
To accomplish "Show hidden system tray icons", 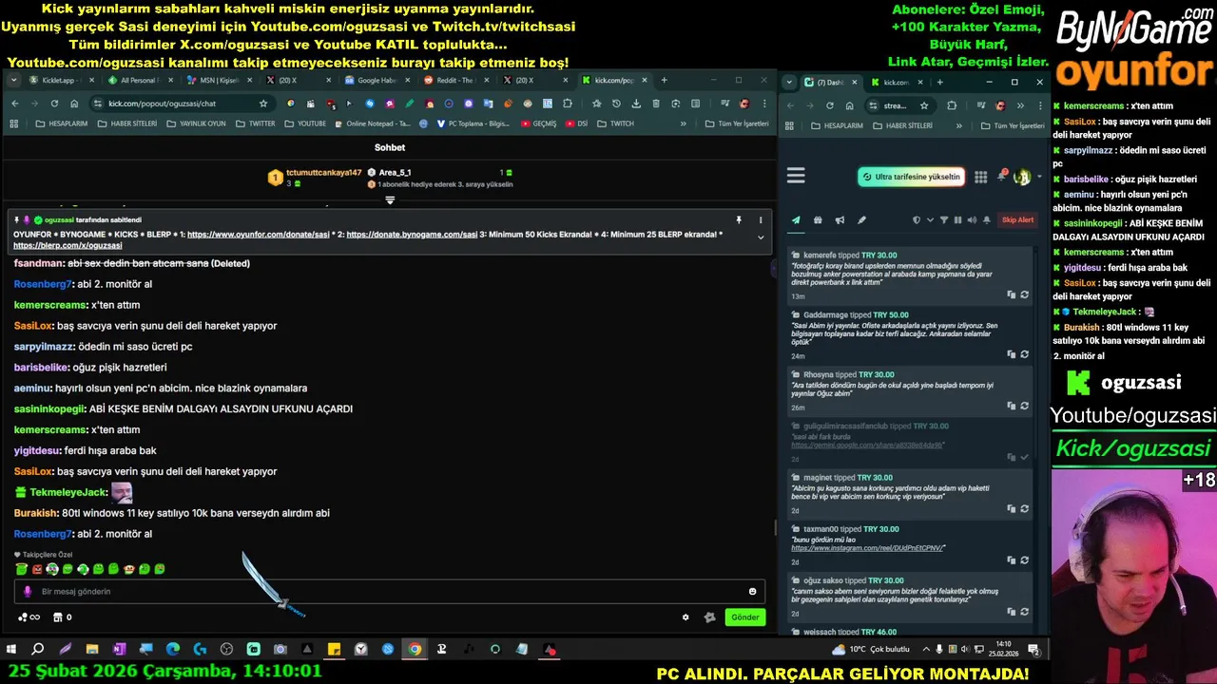I will click(925, 650).
